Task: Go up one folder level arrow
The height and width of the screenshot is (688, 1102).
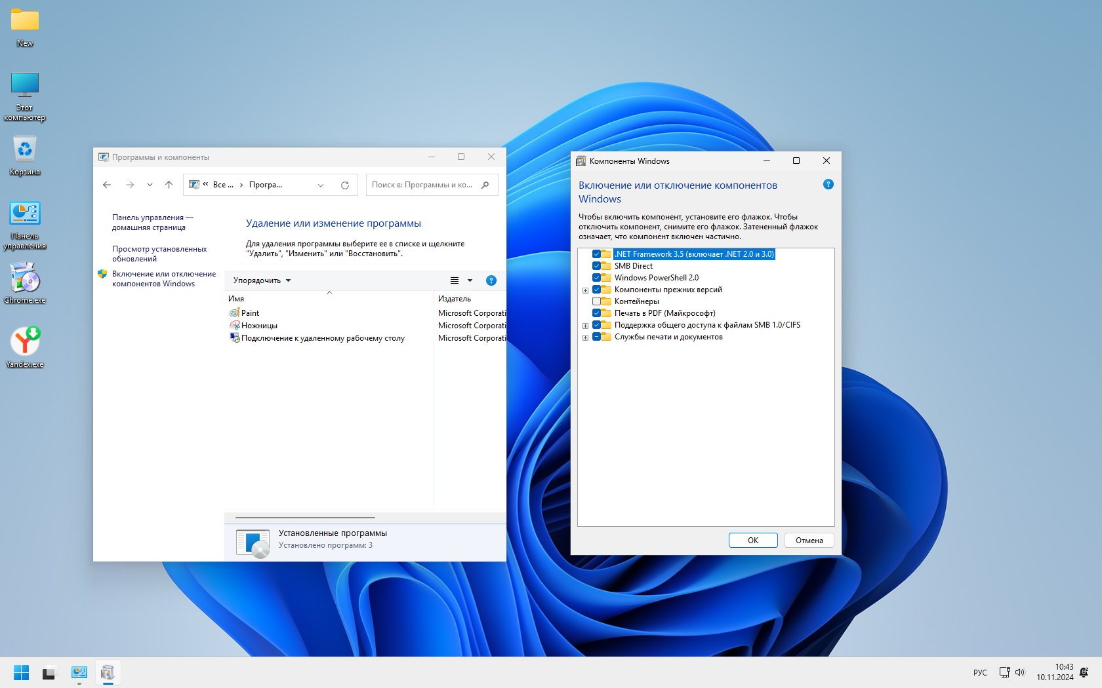Action: click(x=169, y=185)
